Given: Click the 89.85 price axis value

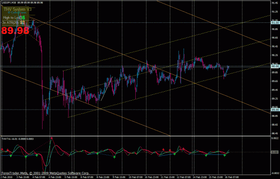Looking at the screenshot, I should click(x=275, y=72).
